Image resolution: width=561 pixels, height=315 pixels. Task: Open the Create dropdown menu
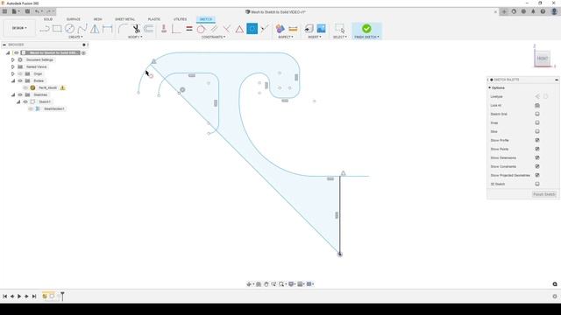(75, 37)
